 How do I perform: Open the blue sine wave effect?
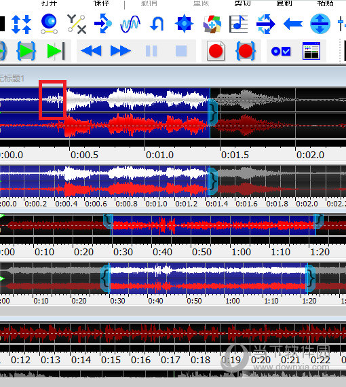click(130, 24)
